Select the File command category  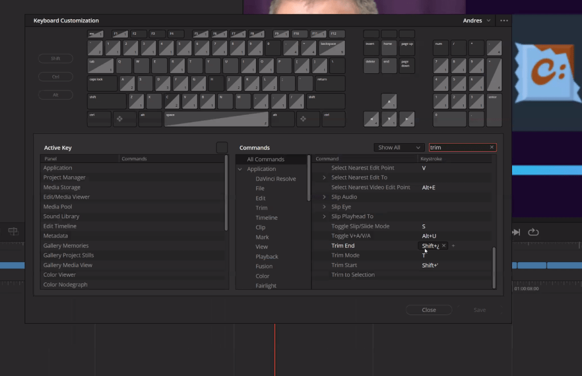tap(260, 188)
